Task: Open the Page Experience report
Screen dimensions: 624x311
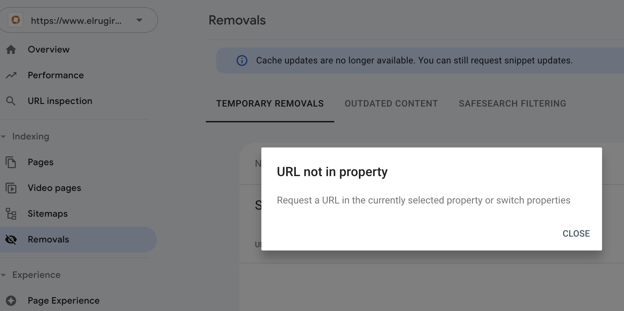Action: coord(78,301)
